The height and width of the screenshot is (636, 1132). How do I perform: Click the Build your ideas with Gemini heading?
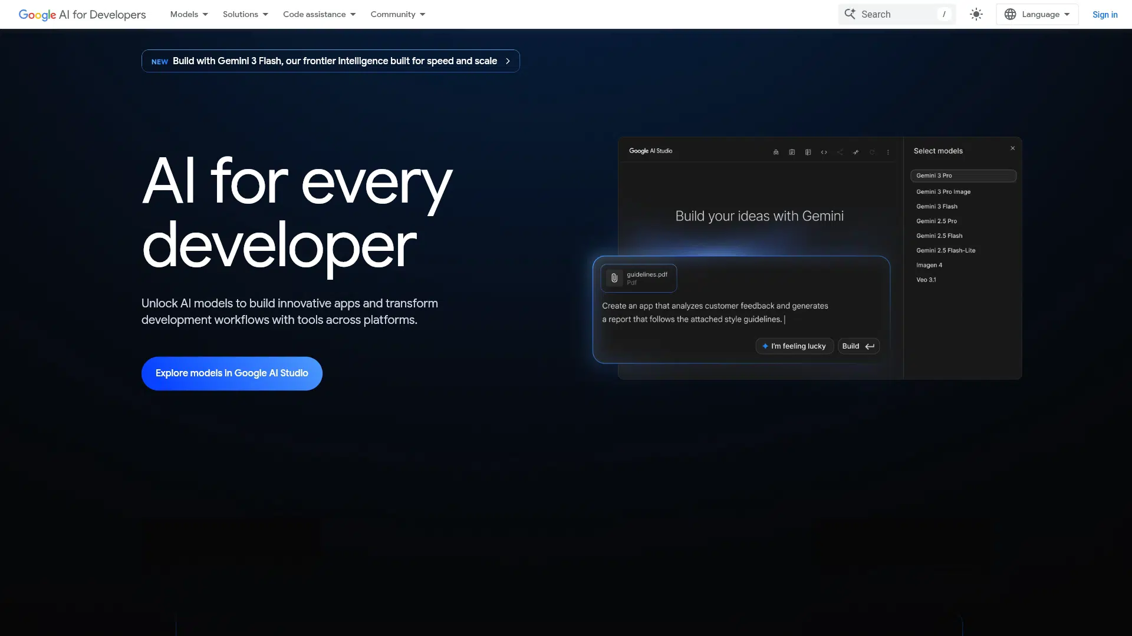tap(759, 216)
